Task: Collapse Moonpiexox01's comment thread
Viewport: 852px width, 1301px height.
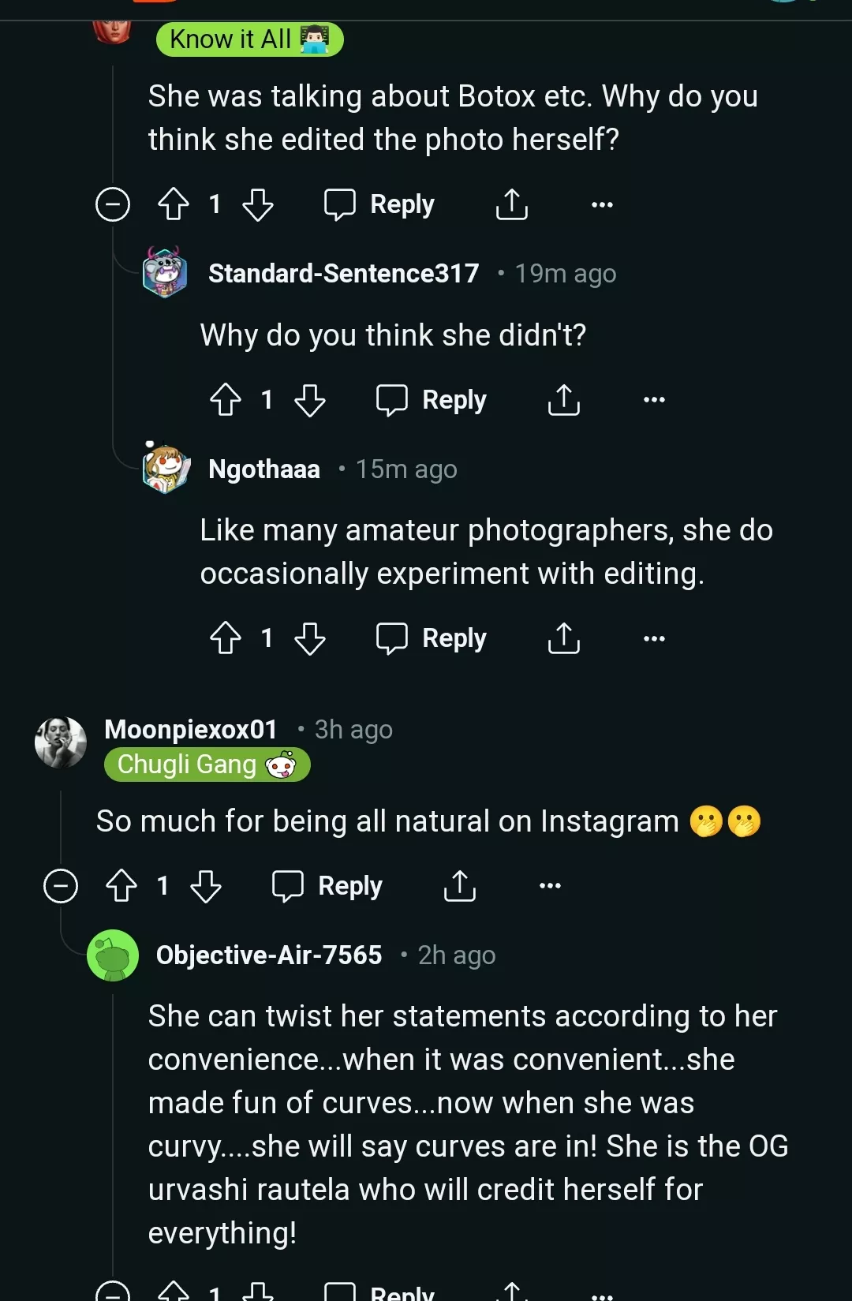Action: 61,885
